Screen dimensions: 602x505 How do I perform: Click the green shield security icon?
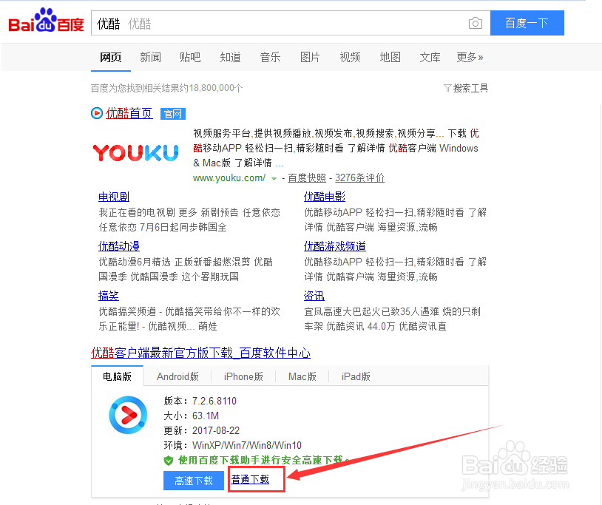(169, 460)
